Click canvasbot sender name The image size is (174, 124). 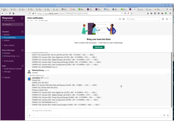[36, 78]
